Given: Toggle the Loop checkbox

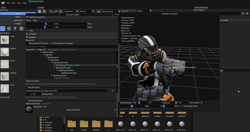Looking at the screenshot, I should pyautogui.click(x=27, y=31).
